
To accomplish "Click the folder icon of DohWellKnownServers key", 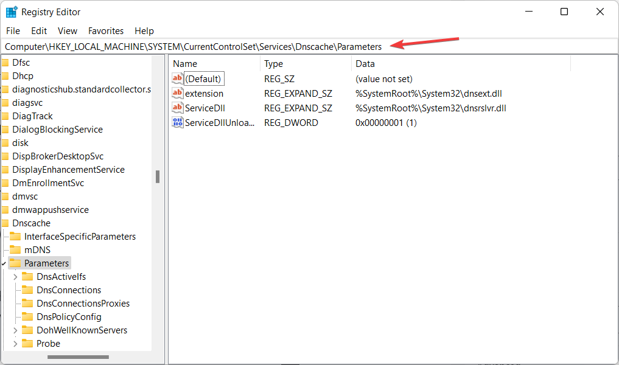I will pos(27,330).
